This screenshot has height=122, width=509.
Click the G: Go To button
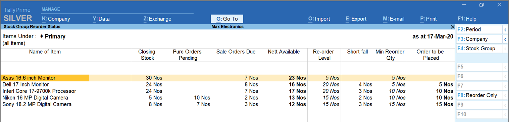point(227,19)
